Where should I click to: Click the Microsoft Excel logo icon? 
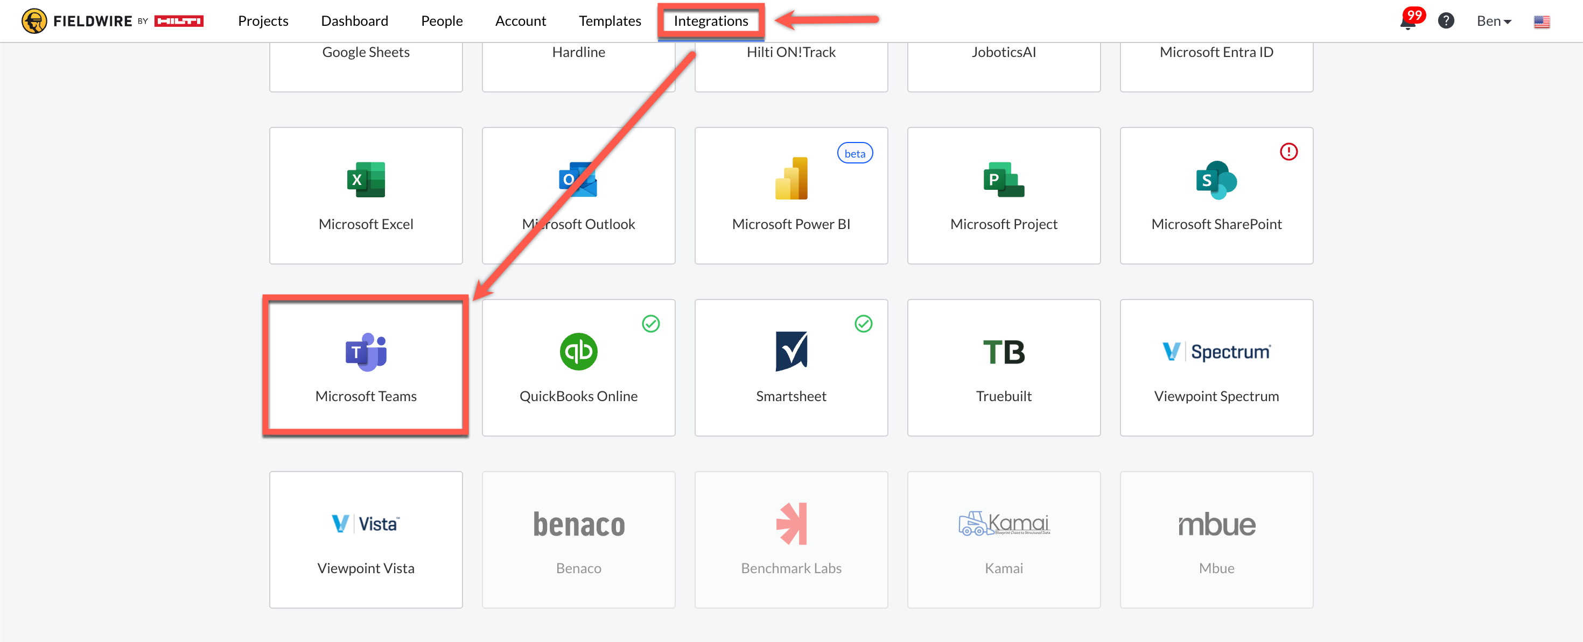[x=366, y=180]
